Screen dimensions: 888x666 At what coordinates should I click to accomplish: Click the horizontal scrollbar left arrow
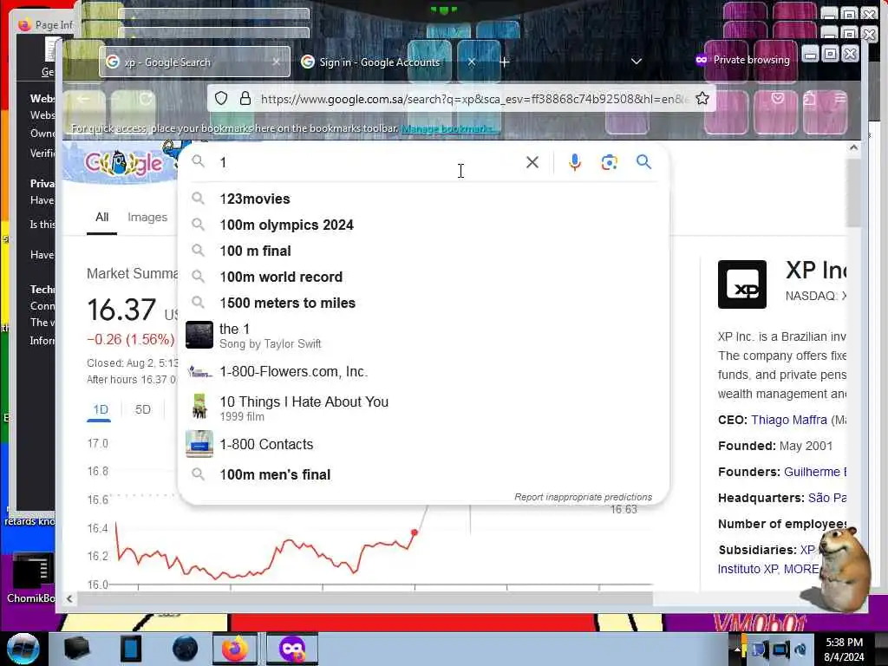point(69,598)
